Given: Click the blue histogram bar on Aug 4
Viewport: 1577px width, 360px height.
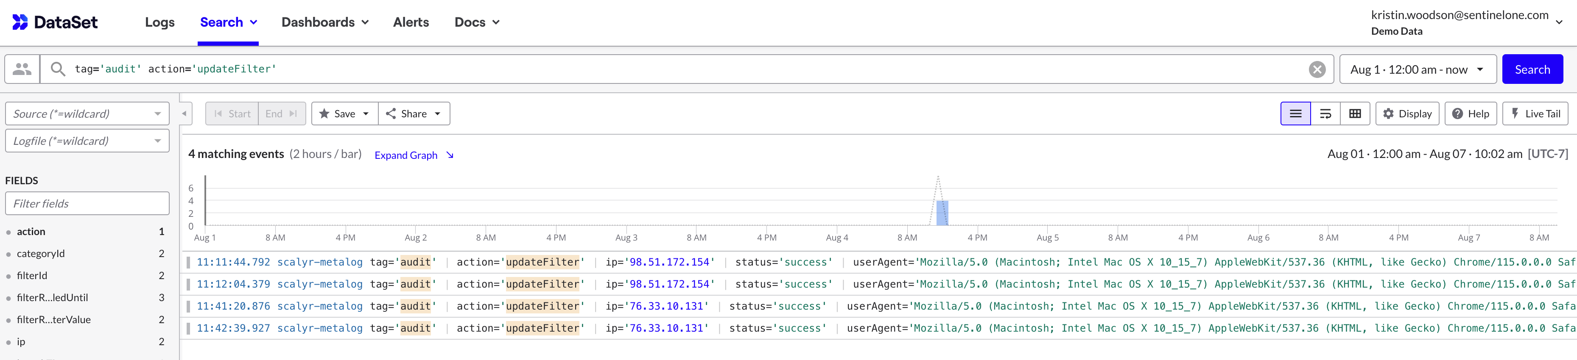Looking at the screenshot, I should [942, 213].
